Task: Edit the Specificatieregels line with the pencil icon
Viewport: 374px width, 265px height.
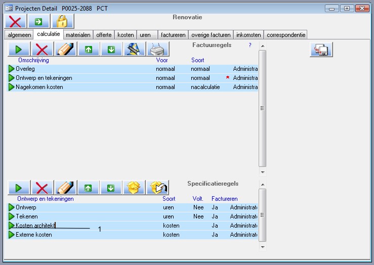Action: [65, 188]
